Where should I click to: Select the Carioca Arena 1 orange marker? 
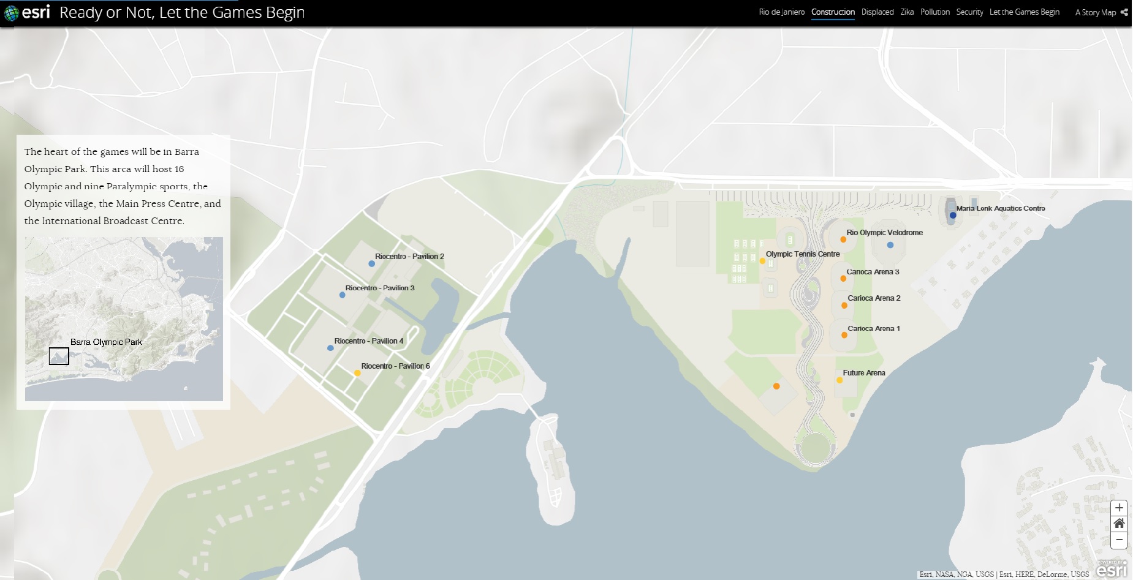[844, 335]
